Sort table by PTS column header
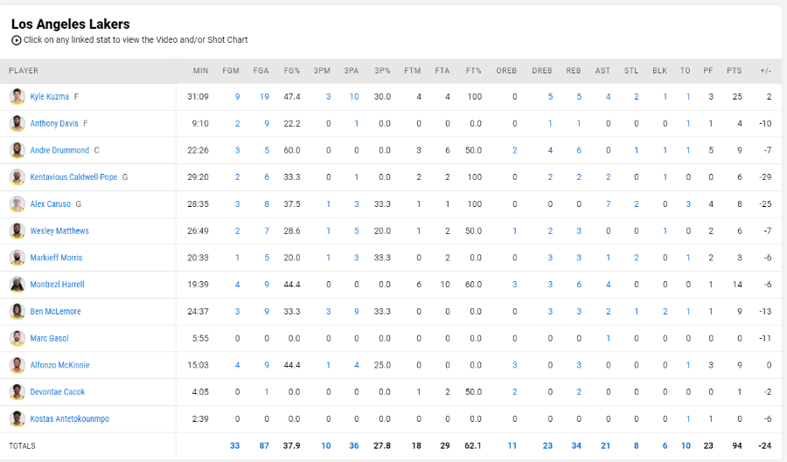 click(x=734, y=71)
